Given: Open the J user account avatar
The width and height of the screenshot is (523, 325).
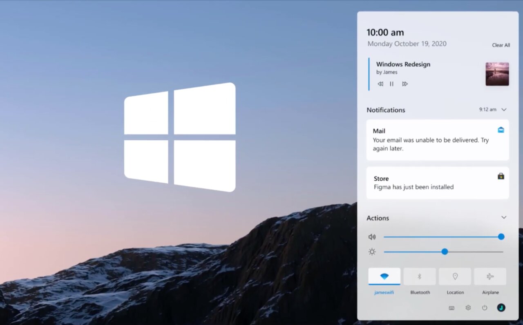Looking at the screenshot, I should tap(501, 308).
